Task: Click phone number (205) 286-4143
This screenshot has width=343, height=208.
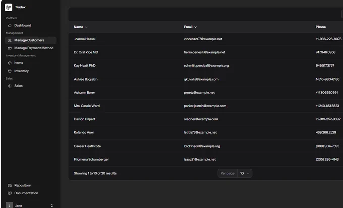Action: [327, 159]
